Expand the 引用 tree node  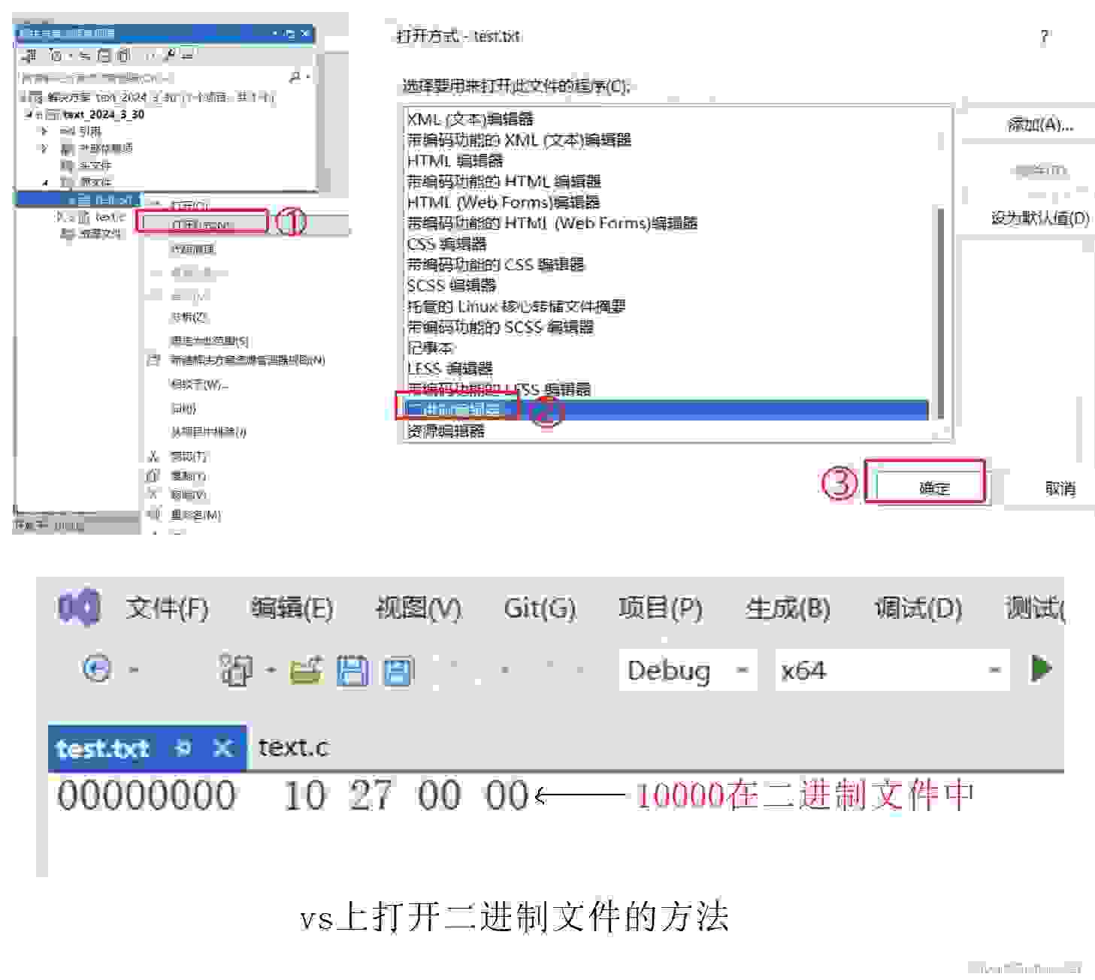43,131
